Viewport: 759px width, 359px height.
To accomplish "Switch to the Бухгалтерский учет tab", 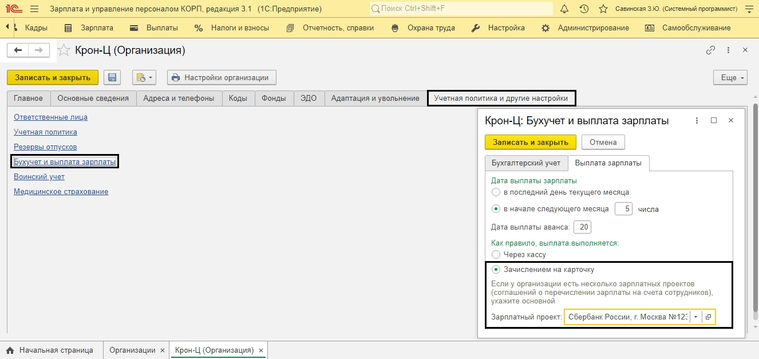I will pos(526,163).
